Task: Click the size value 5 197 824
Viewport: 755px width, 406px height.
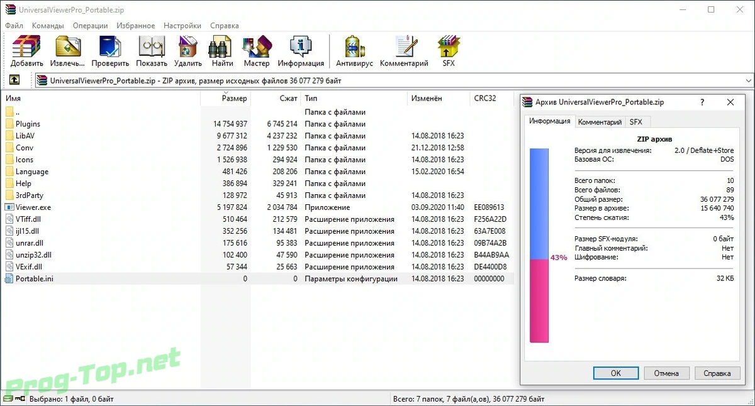Action: (x=230, y=207)
